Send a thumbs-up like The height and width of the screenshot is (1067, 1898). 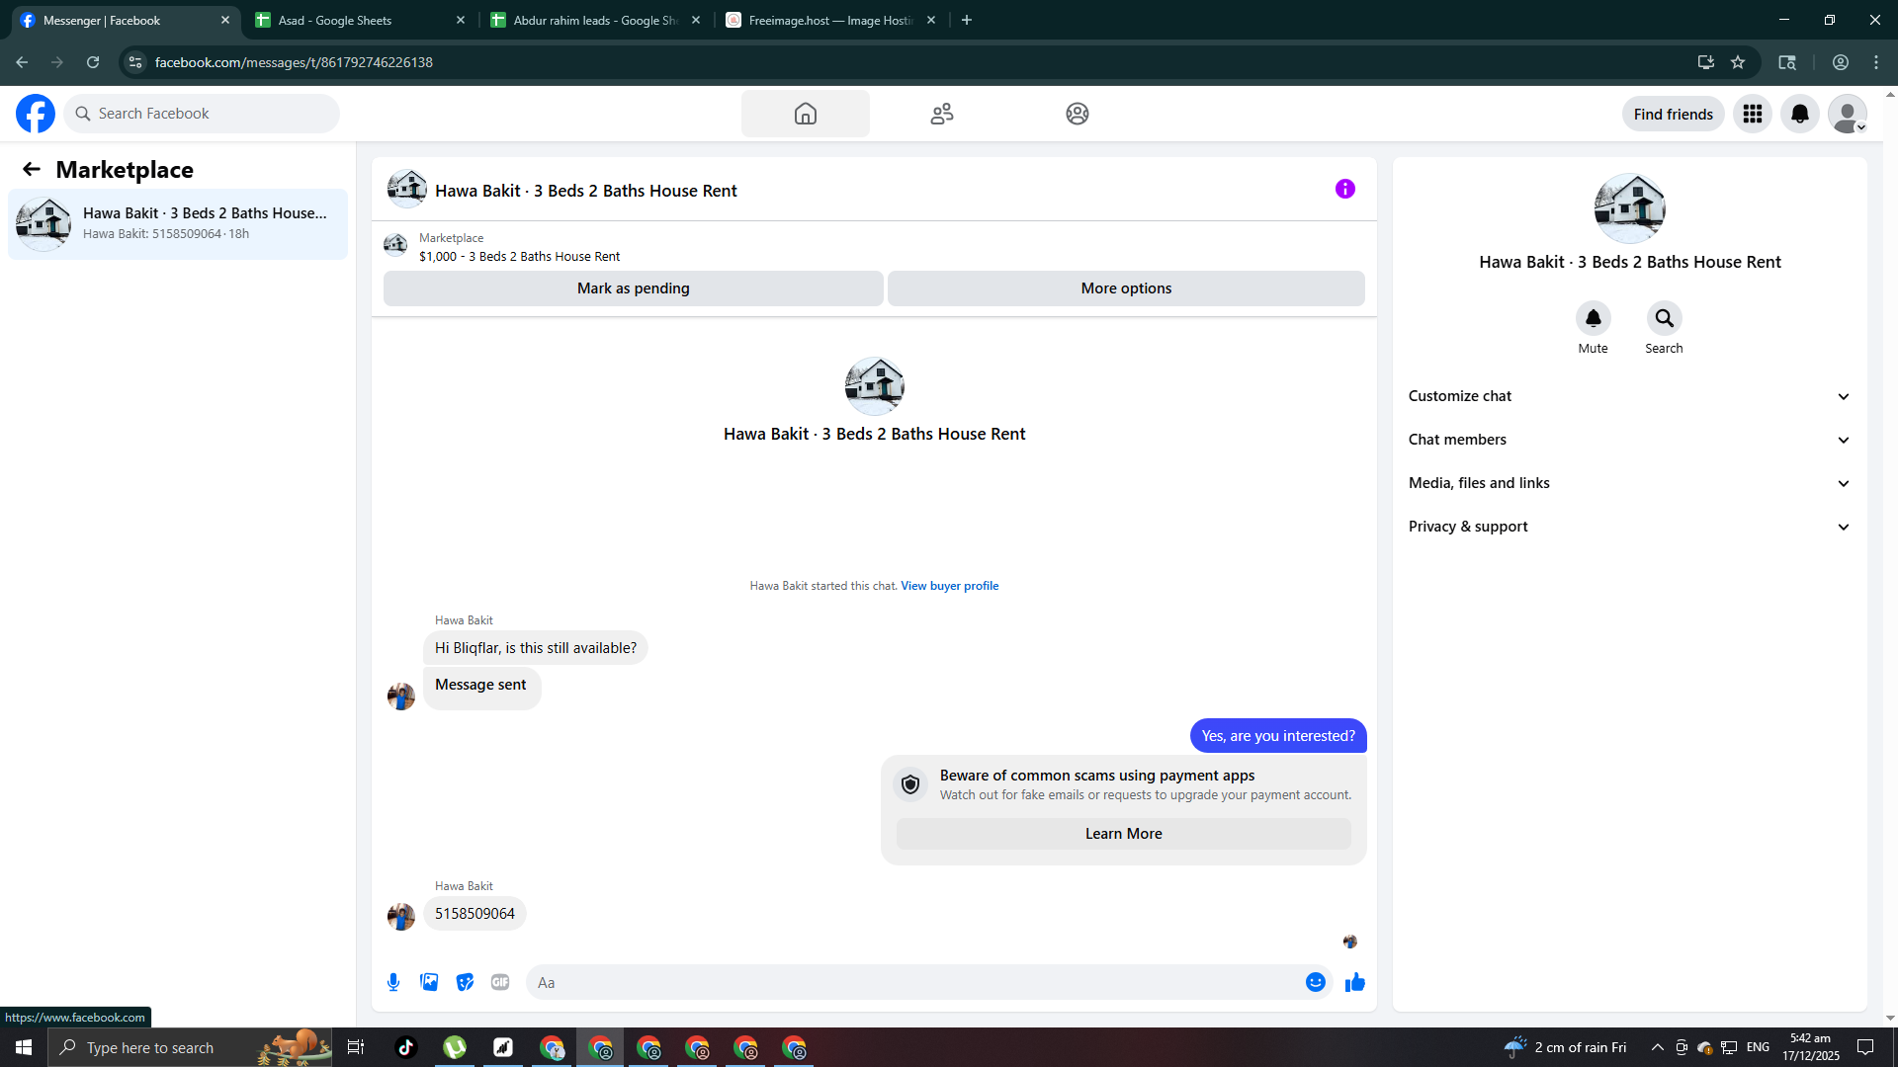1354,982
